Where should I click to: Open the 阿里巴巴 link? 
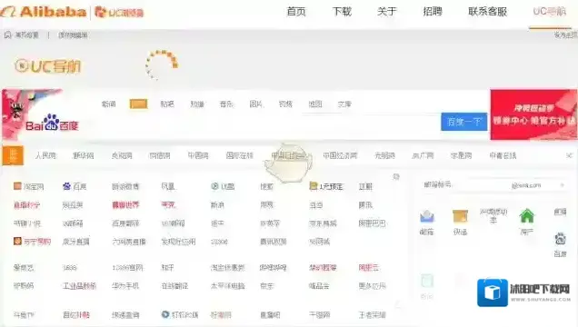[x=372, y=223]
